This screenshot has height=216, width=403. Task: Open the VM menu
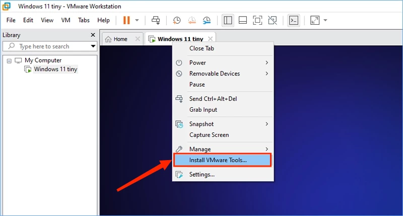click(65, 20)
